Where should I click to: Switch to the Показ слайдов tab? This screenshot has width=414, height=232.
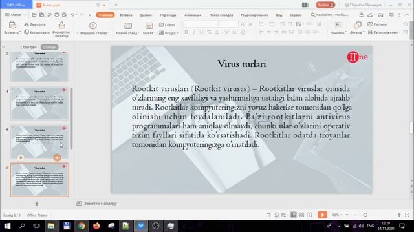tap(221, 15)
